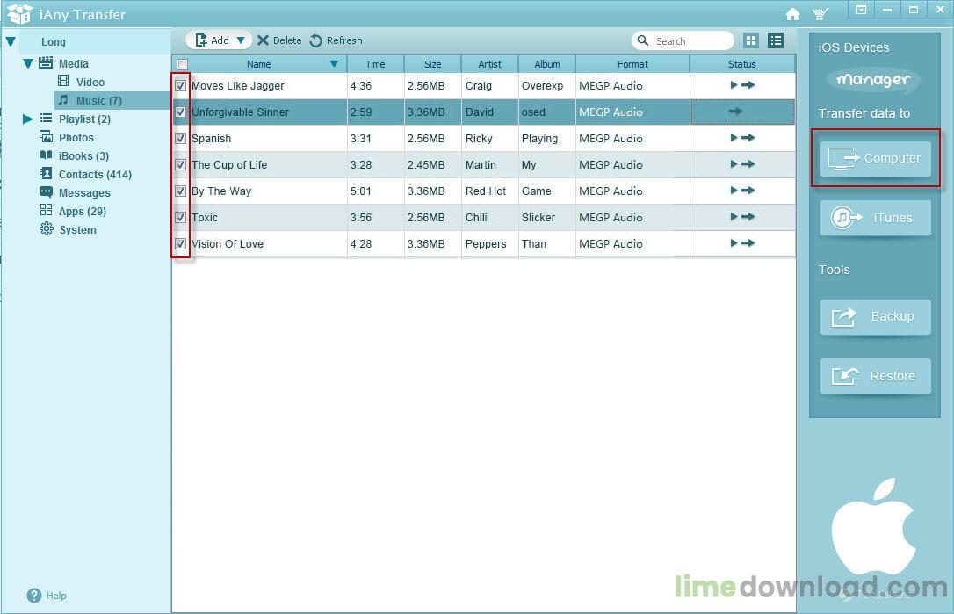Click the Delete button
Image resolution: width=954 pixels, height=614 pixels.
click(280, 40)
